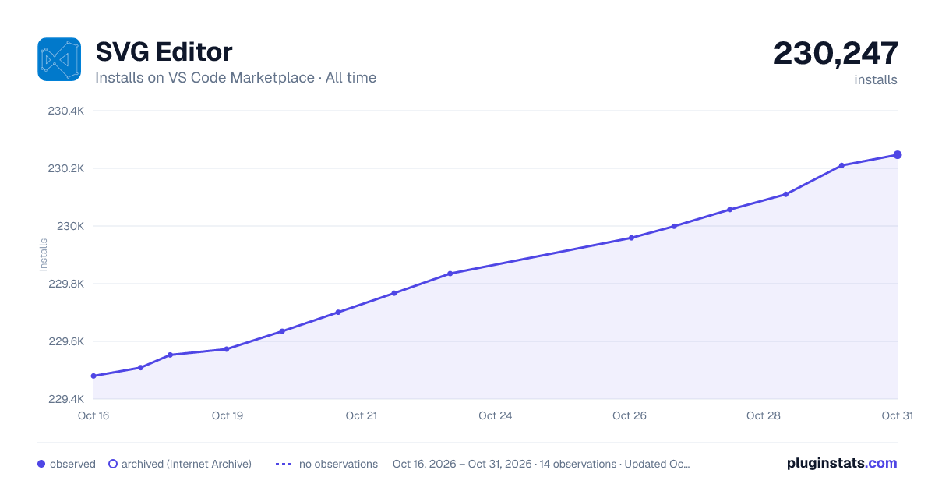Open the pluginstats.com link
Viewport: 935px width, 491px height.
point(842,463)
